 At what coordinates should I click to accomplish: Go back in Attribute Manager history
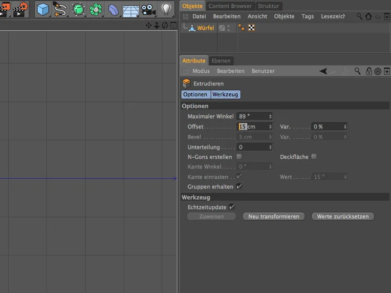coord(323,71)
